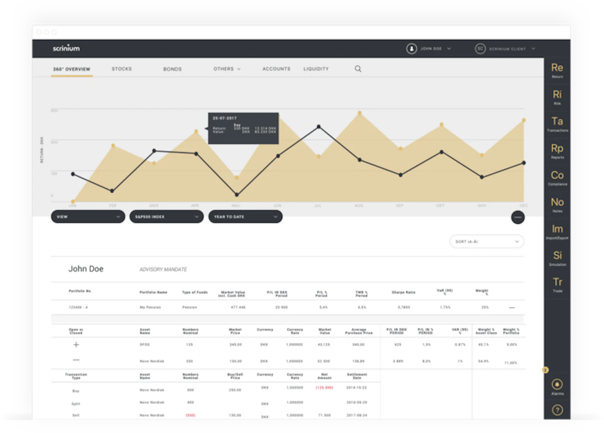
Task: Open the Sort (A-Å) dropdown
Action: click(x=487, y=242)
